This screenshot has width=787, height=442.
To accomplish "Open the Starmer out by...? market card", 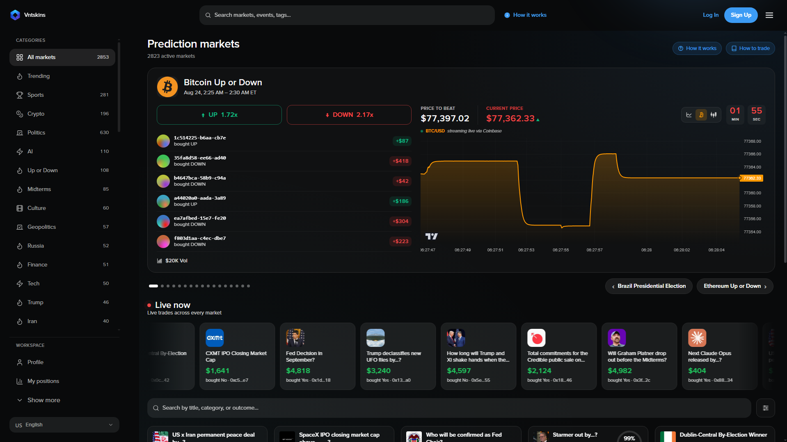I will (x=588, y=434).
